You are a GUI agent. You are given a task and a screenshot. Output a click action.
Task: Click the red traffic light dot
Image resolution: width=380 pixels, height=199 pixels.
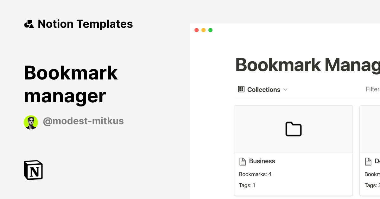(196, 30)
